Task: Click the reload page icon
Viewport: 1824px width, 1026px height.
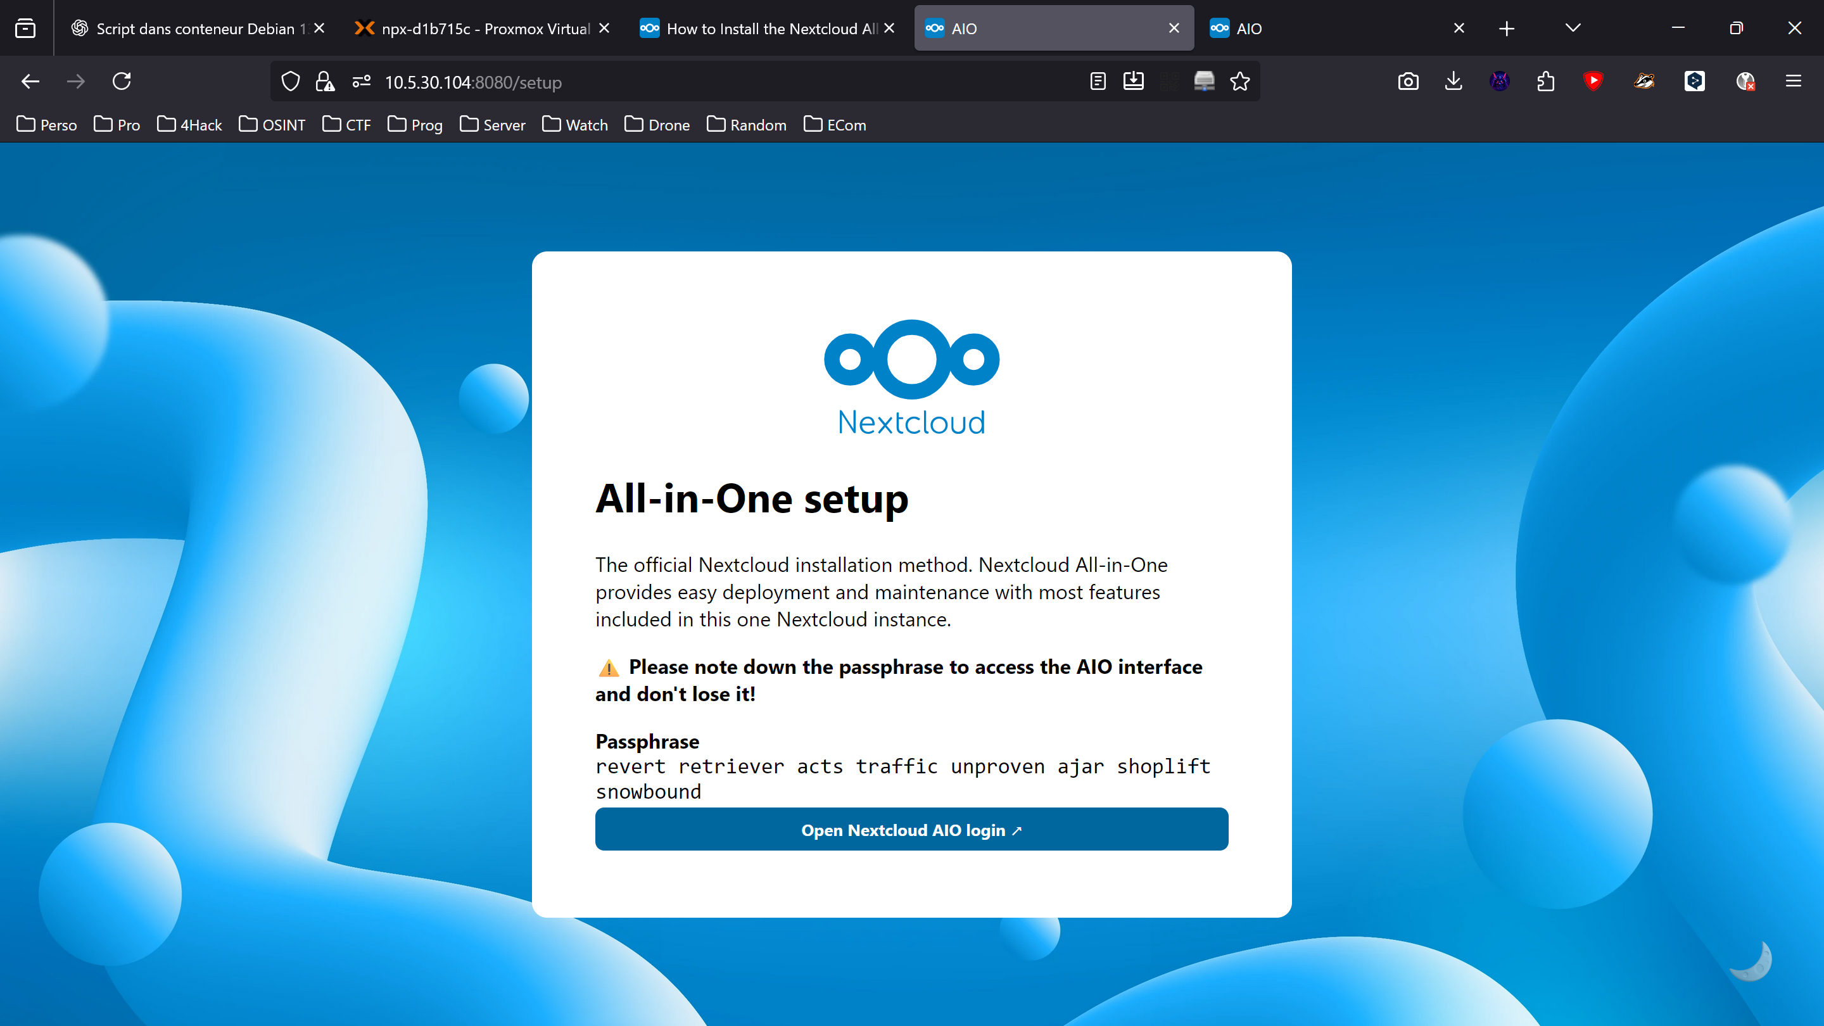Action: click(x=122, y=82)
